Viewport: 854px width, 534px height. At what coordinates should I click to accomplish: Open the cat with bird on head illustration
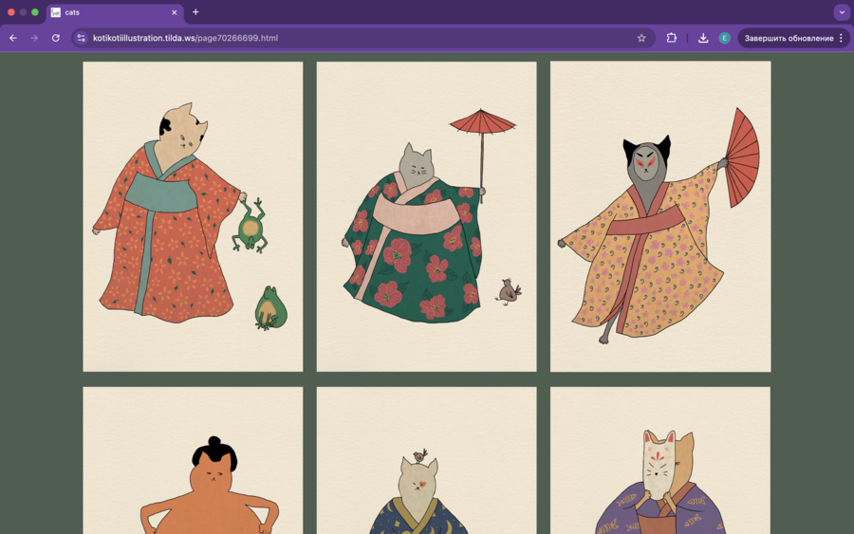point(426,461)
